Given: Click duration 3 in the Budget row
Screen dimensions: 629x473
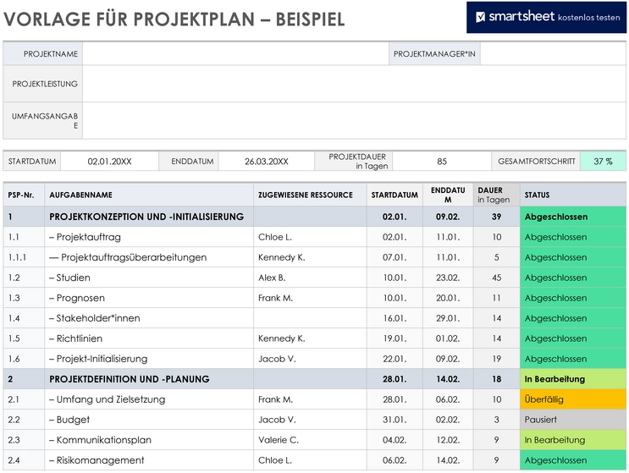Looking at the screenshot, I should pos(497,420).
